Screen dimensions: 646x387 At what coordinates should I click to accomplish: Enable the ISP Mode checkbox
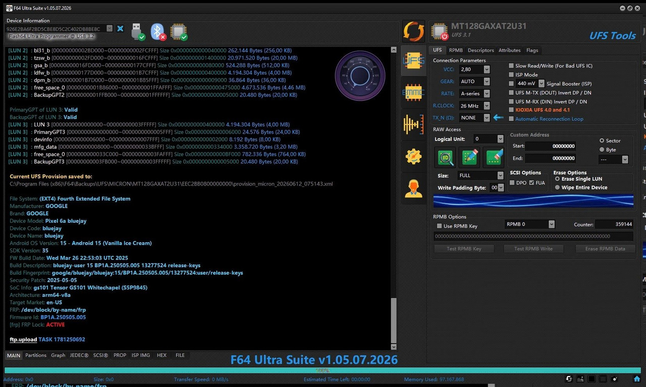[x=511, y=75]
